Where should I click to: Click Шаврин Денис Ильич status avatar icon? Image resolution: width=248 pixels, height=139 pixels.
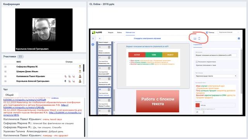pyautogui.click(x=80, y=71)
